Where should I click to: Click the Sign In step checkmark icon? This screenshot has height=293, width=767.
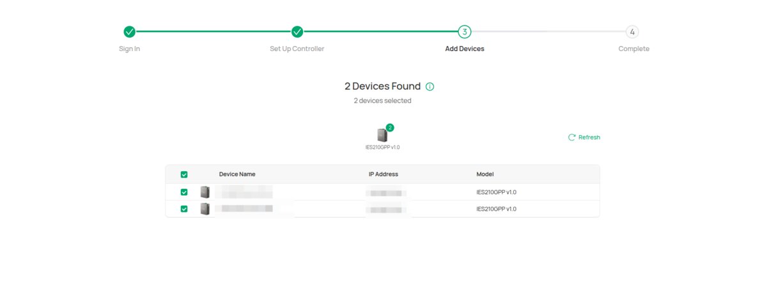coord(129,32)
